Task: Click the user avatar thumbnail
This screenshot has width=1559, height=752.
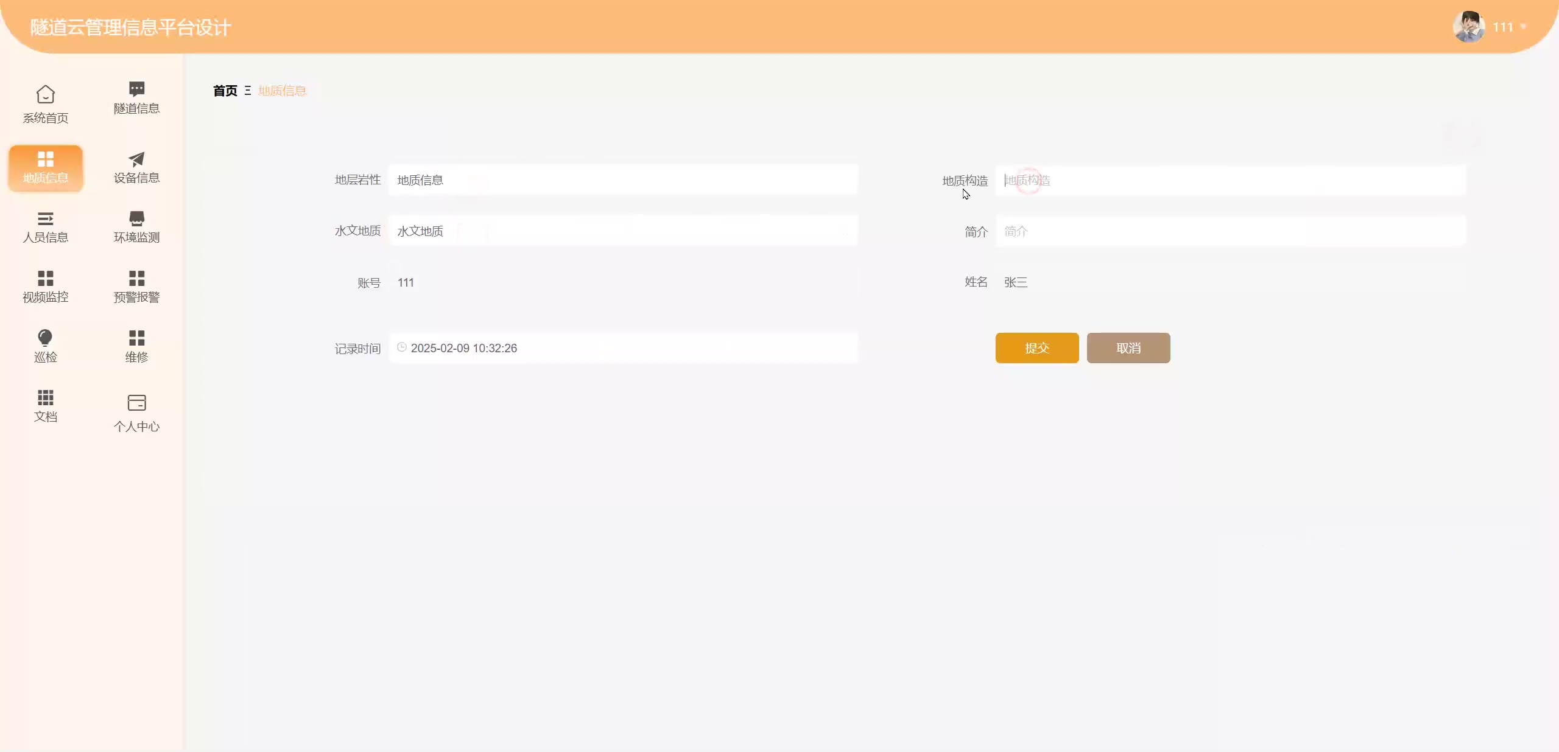Action: click(x=1468, y=27)
